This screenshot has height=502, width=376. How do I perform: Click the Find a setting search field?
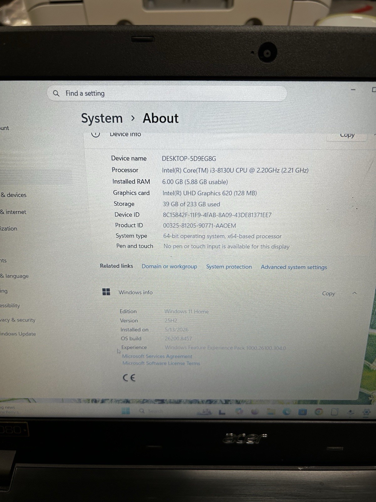pyautogui.click(x=167, y=93)
